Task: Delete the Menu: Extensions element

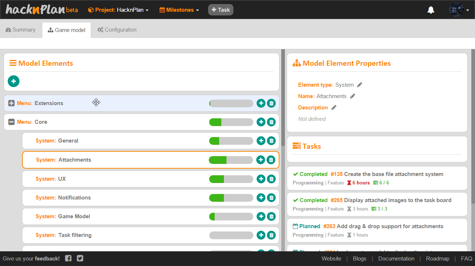Action: tap(271, 103)
